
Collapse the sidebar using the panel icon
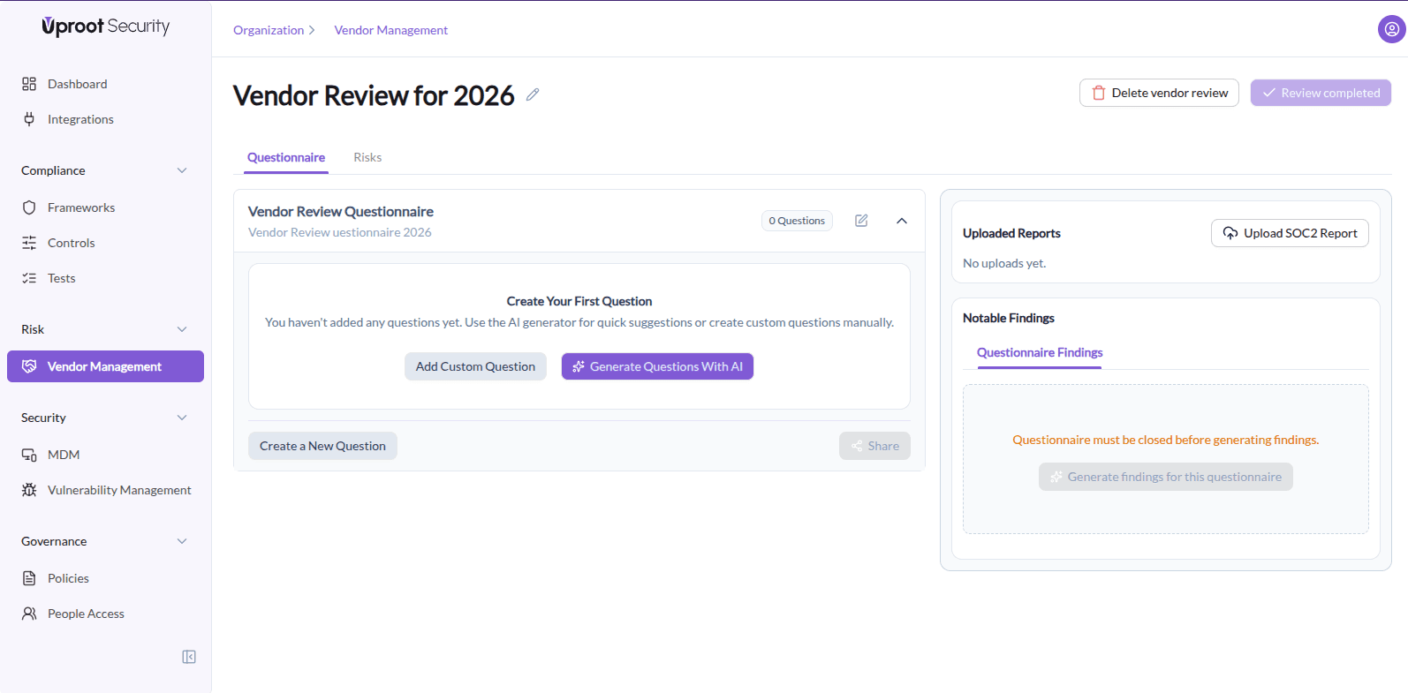click(189, 657)
